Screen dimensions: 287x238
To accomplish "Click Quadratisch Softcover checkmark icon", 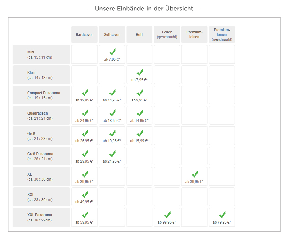I will tap(112, 113).
